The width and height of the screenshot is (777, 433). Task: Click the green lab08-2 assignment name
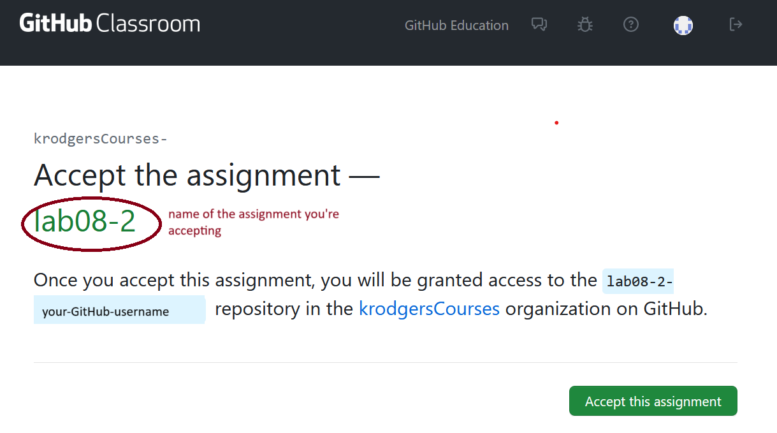click(85, 222)
